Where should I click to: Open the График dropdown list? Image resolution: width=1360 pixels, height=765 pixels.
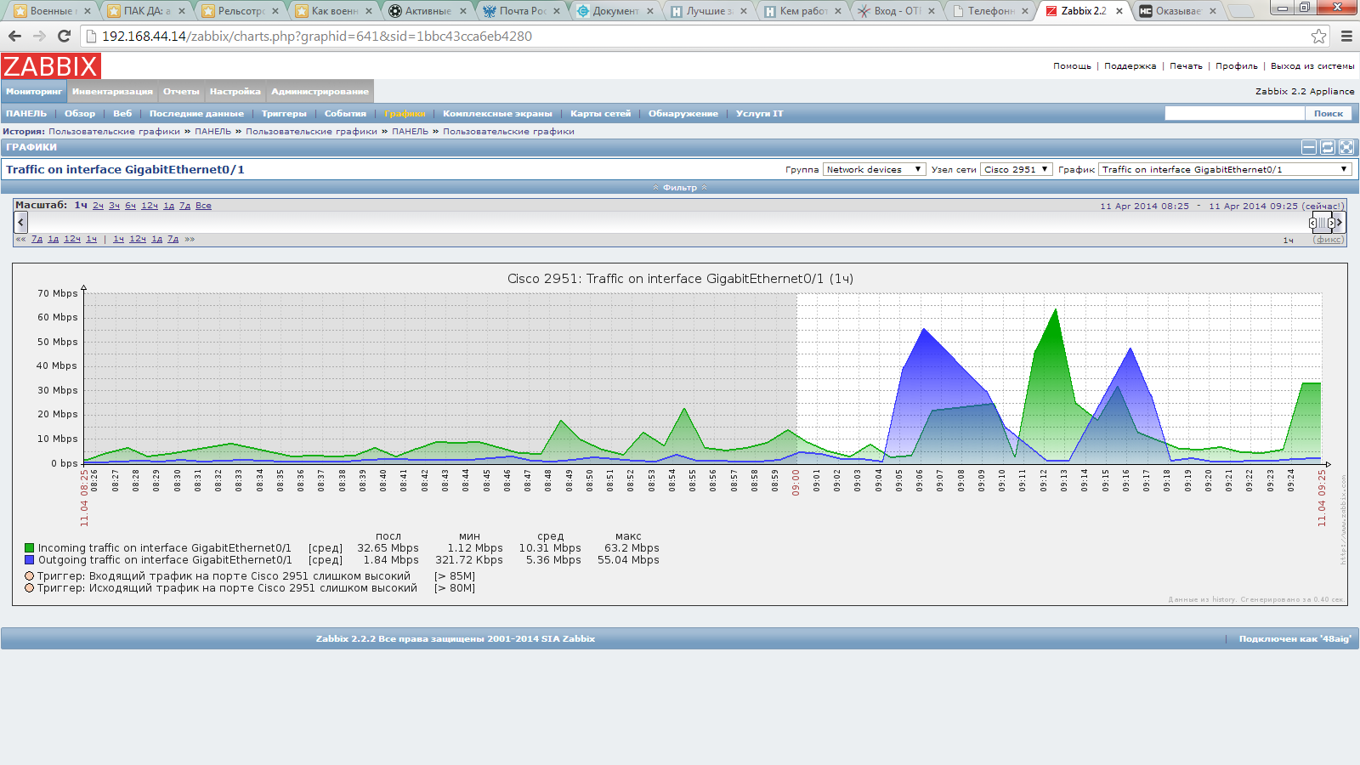coord(1225,169)
